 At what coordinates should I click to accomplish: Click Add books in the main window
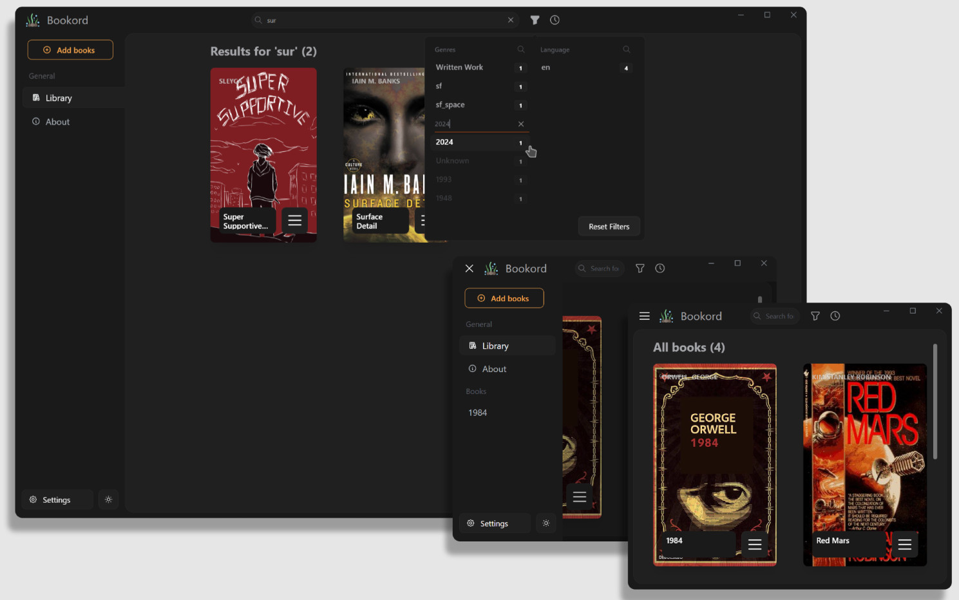(x=70, y=50)
